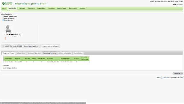
Task: Switch to the Comunicados tab
Action: coord(78,53)
